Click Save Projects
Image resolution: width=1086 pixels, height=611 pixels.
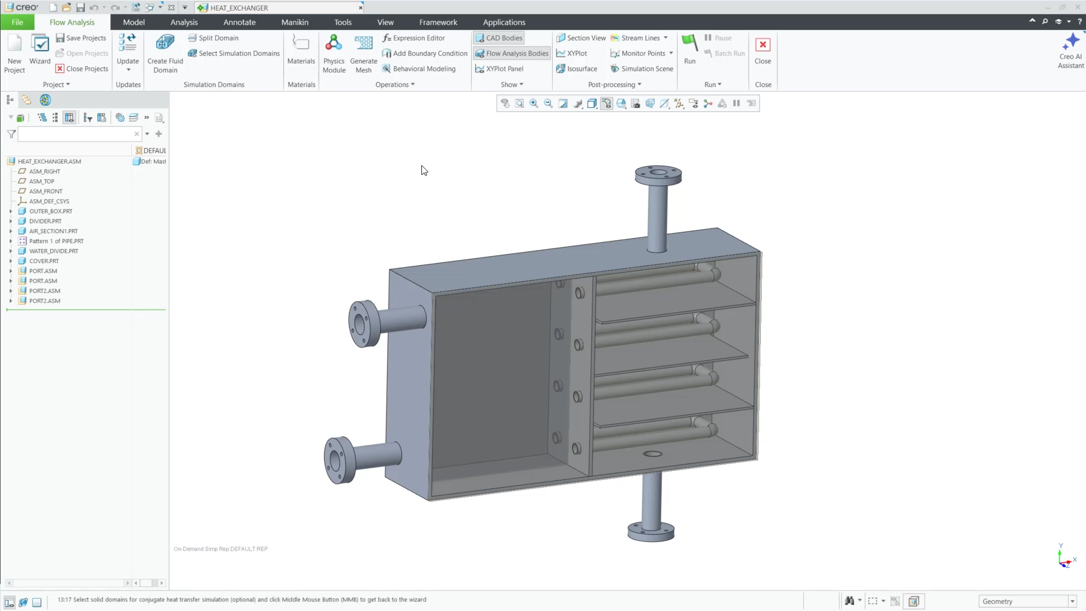click(x=81, y=38)
